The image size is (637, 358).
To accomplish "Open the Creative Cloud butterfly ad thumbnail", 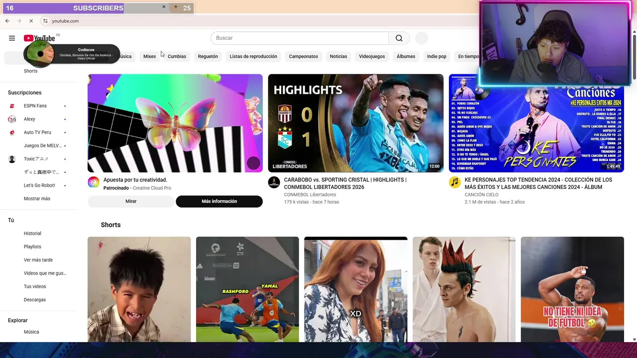I will pos(175,123).
